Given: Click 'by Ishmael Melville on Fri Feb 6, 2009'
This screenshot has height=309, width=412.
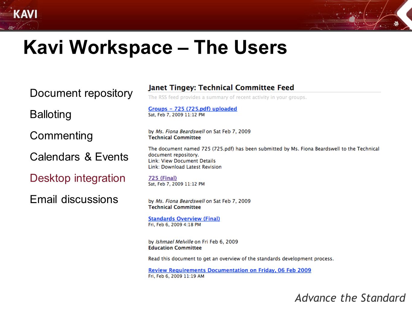Looking at the screenshot, I should (x=193, y=242).
